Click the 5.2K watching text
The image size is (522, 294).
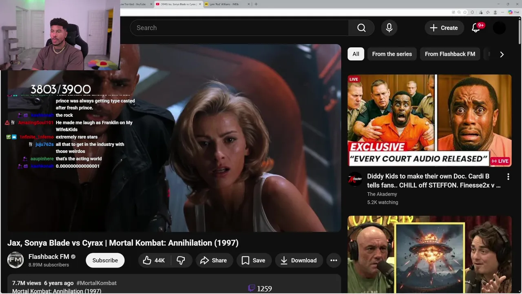click(x=383, y=202)
